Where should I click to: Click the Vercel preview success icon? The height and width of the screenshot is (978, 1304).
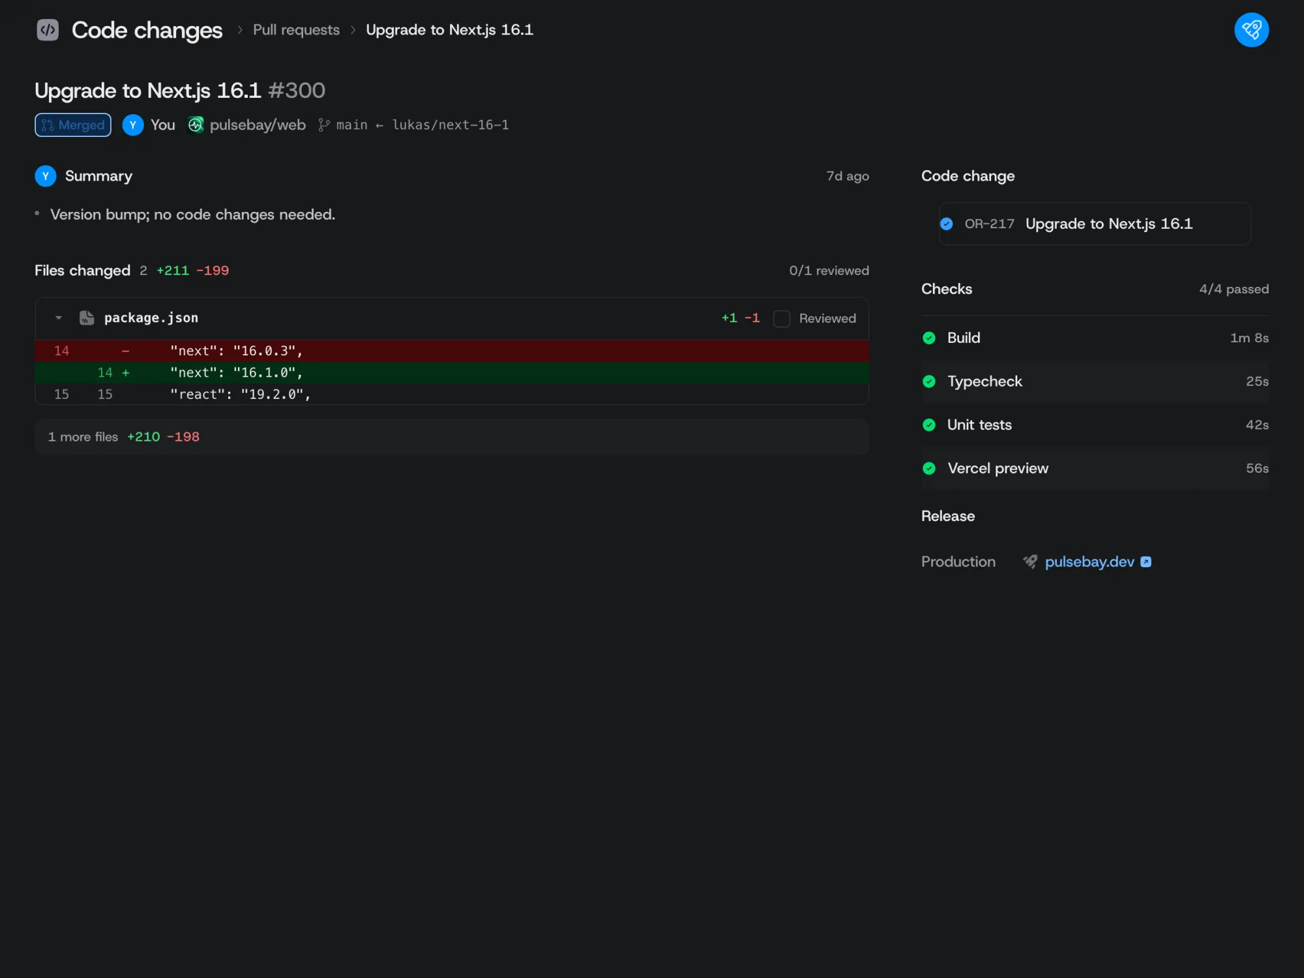pos(929,469)
